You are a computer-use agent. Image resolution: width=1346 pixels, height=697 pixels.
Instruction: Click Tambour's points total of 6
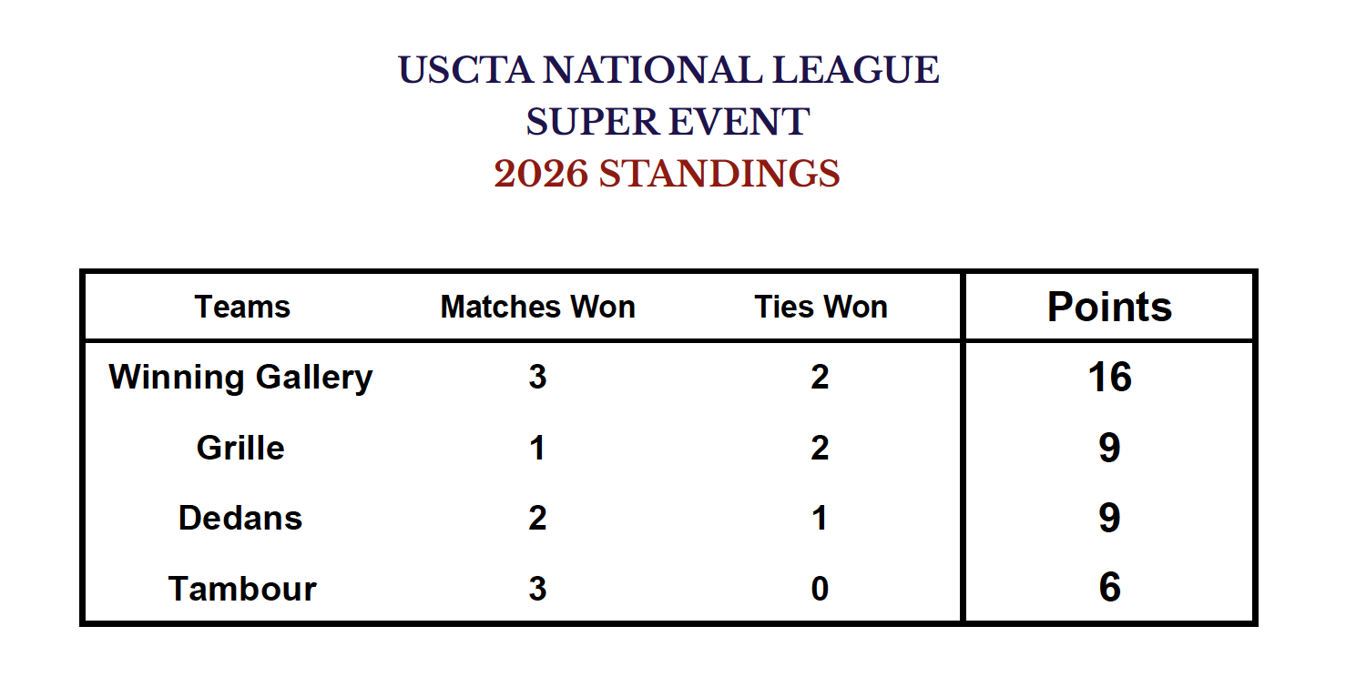(1109, 588)
